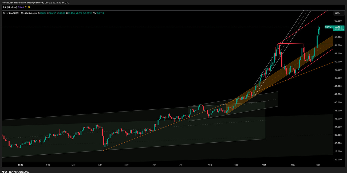This screenshot has height=173, width=347.
Task: Click the TradingView logo
Action: (16, 171)
